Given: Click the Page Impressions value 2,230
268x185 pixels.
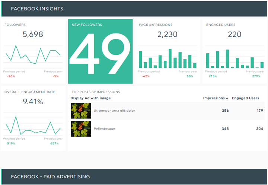Looking at the screenshot, I should coord(167,34).
